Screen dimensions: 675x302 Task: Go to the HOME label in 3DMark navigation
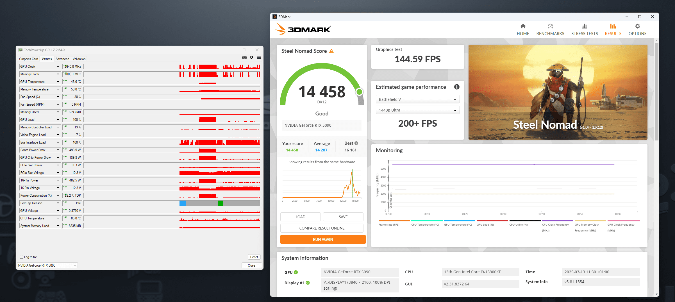[x=523, y=34]
